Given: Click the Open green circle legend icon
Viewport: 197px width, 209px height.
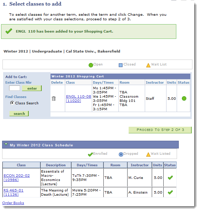Looking at the screenshot, I should point(91,65).
